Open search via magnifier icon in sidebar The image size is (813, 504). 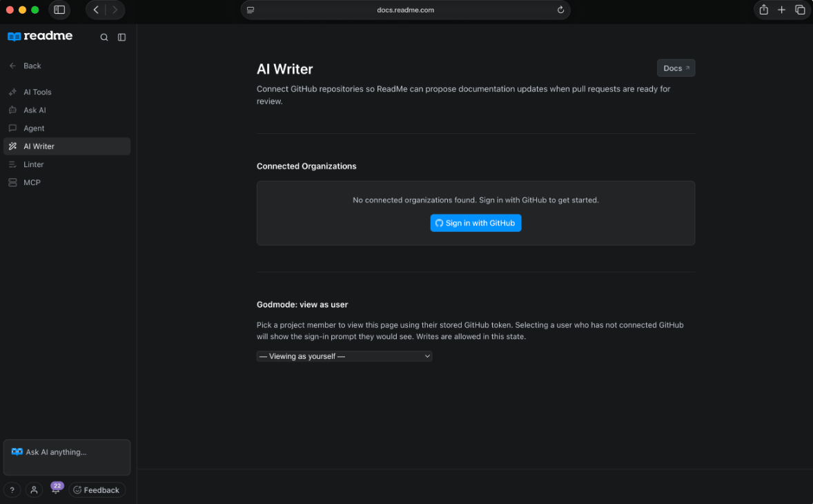point(104,37)
